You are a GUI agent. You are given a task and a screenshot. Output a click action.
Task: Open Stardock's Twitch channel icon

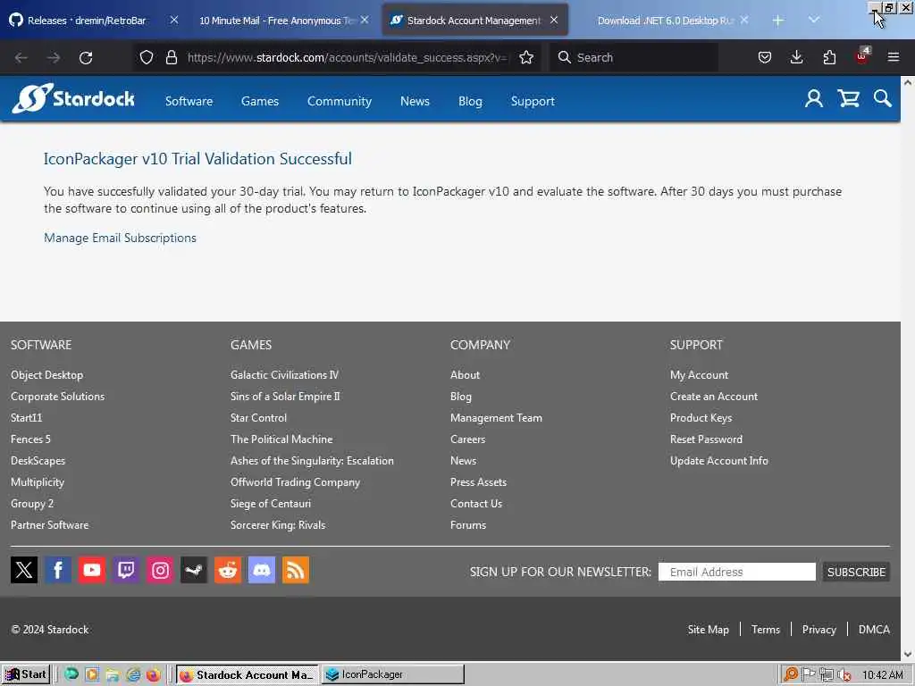coord(125,569)
